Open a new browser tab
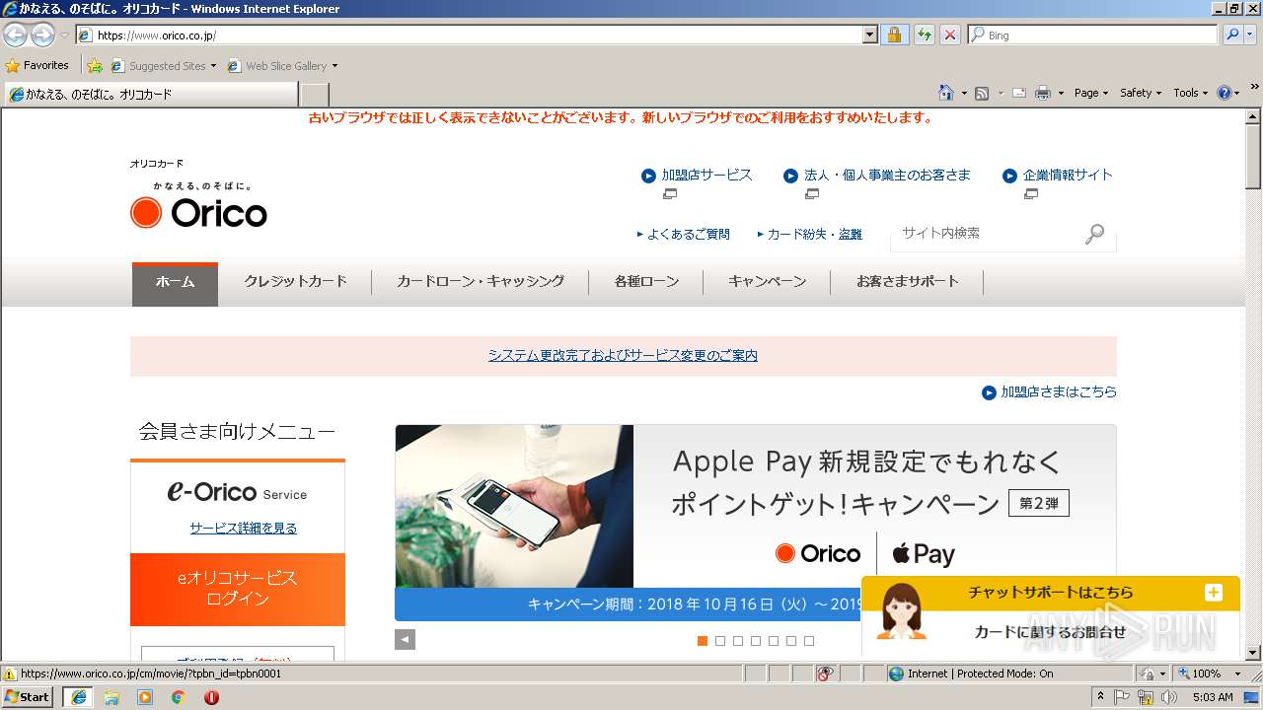The height and width of the screenshot is (710, 1263). click(x=314, y=95)
